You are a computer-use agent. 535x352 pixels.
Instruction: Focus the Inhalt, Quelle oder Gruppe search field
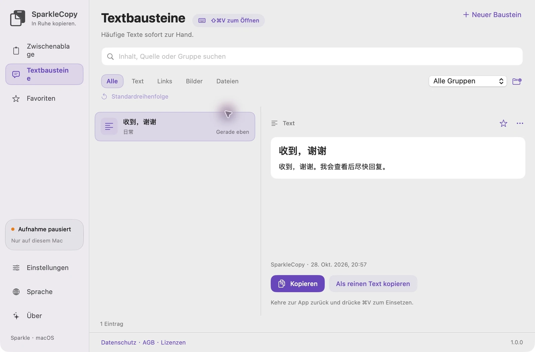pyautogui.click(x=312, y=56)
